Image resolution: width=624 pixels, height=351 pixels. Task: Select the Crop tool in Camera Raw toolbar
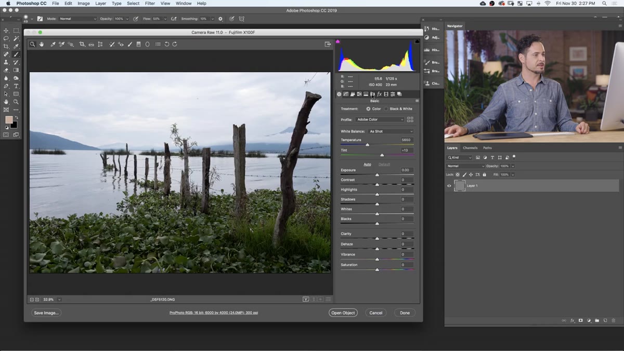point(82,44)
